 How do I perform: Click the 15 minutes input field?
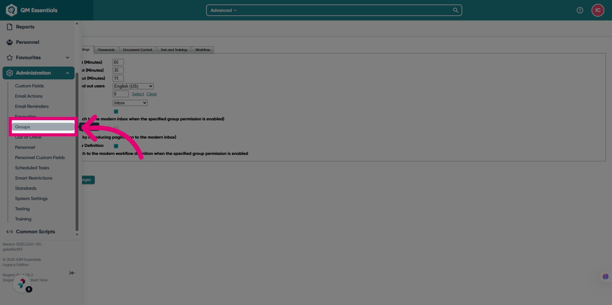[x=118, y=78]
